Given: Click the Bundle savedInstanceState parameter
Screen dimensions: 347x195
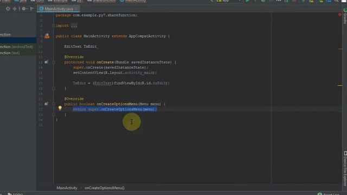Looking at the screenshot, I should (144, 62).
